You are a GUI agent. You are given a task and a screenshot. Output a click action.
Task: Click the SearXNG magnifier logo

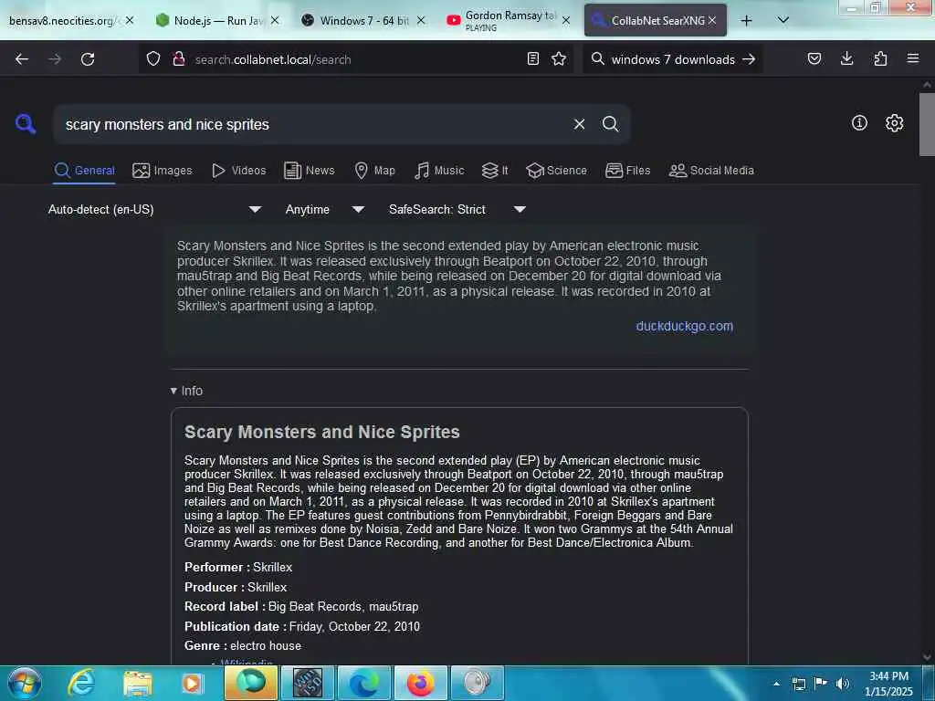[x=26, y=124]
